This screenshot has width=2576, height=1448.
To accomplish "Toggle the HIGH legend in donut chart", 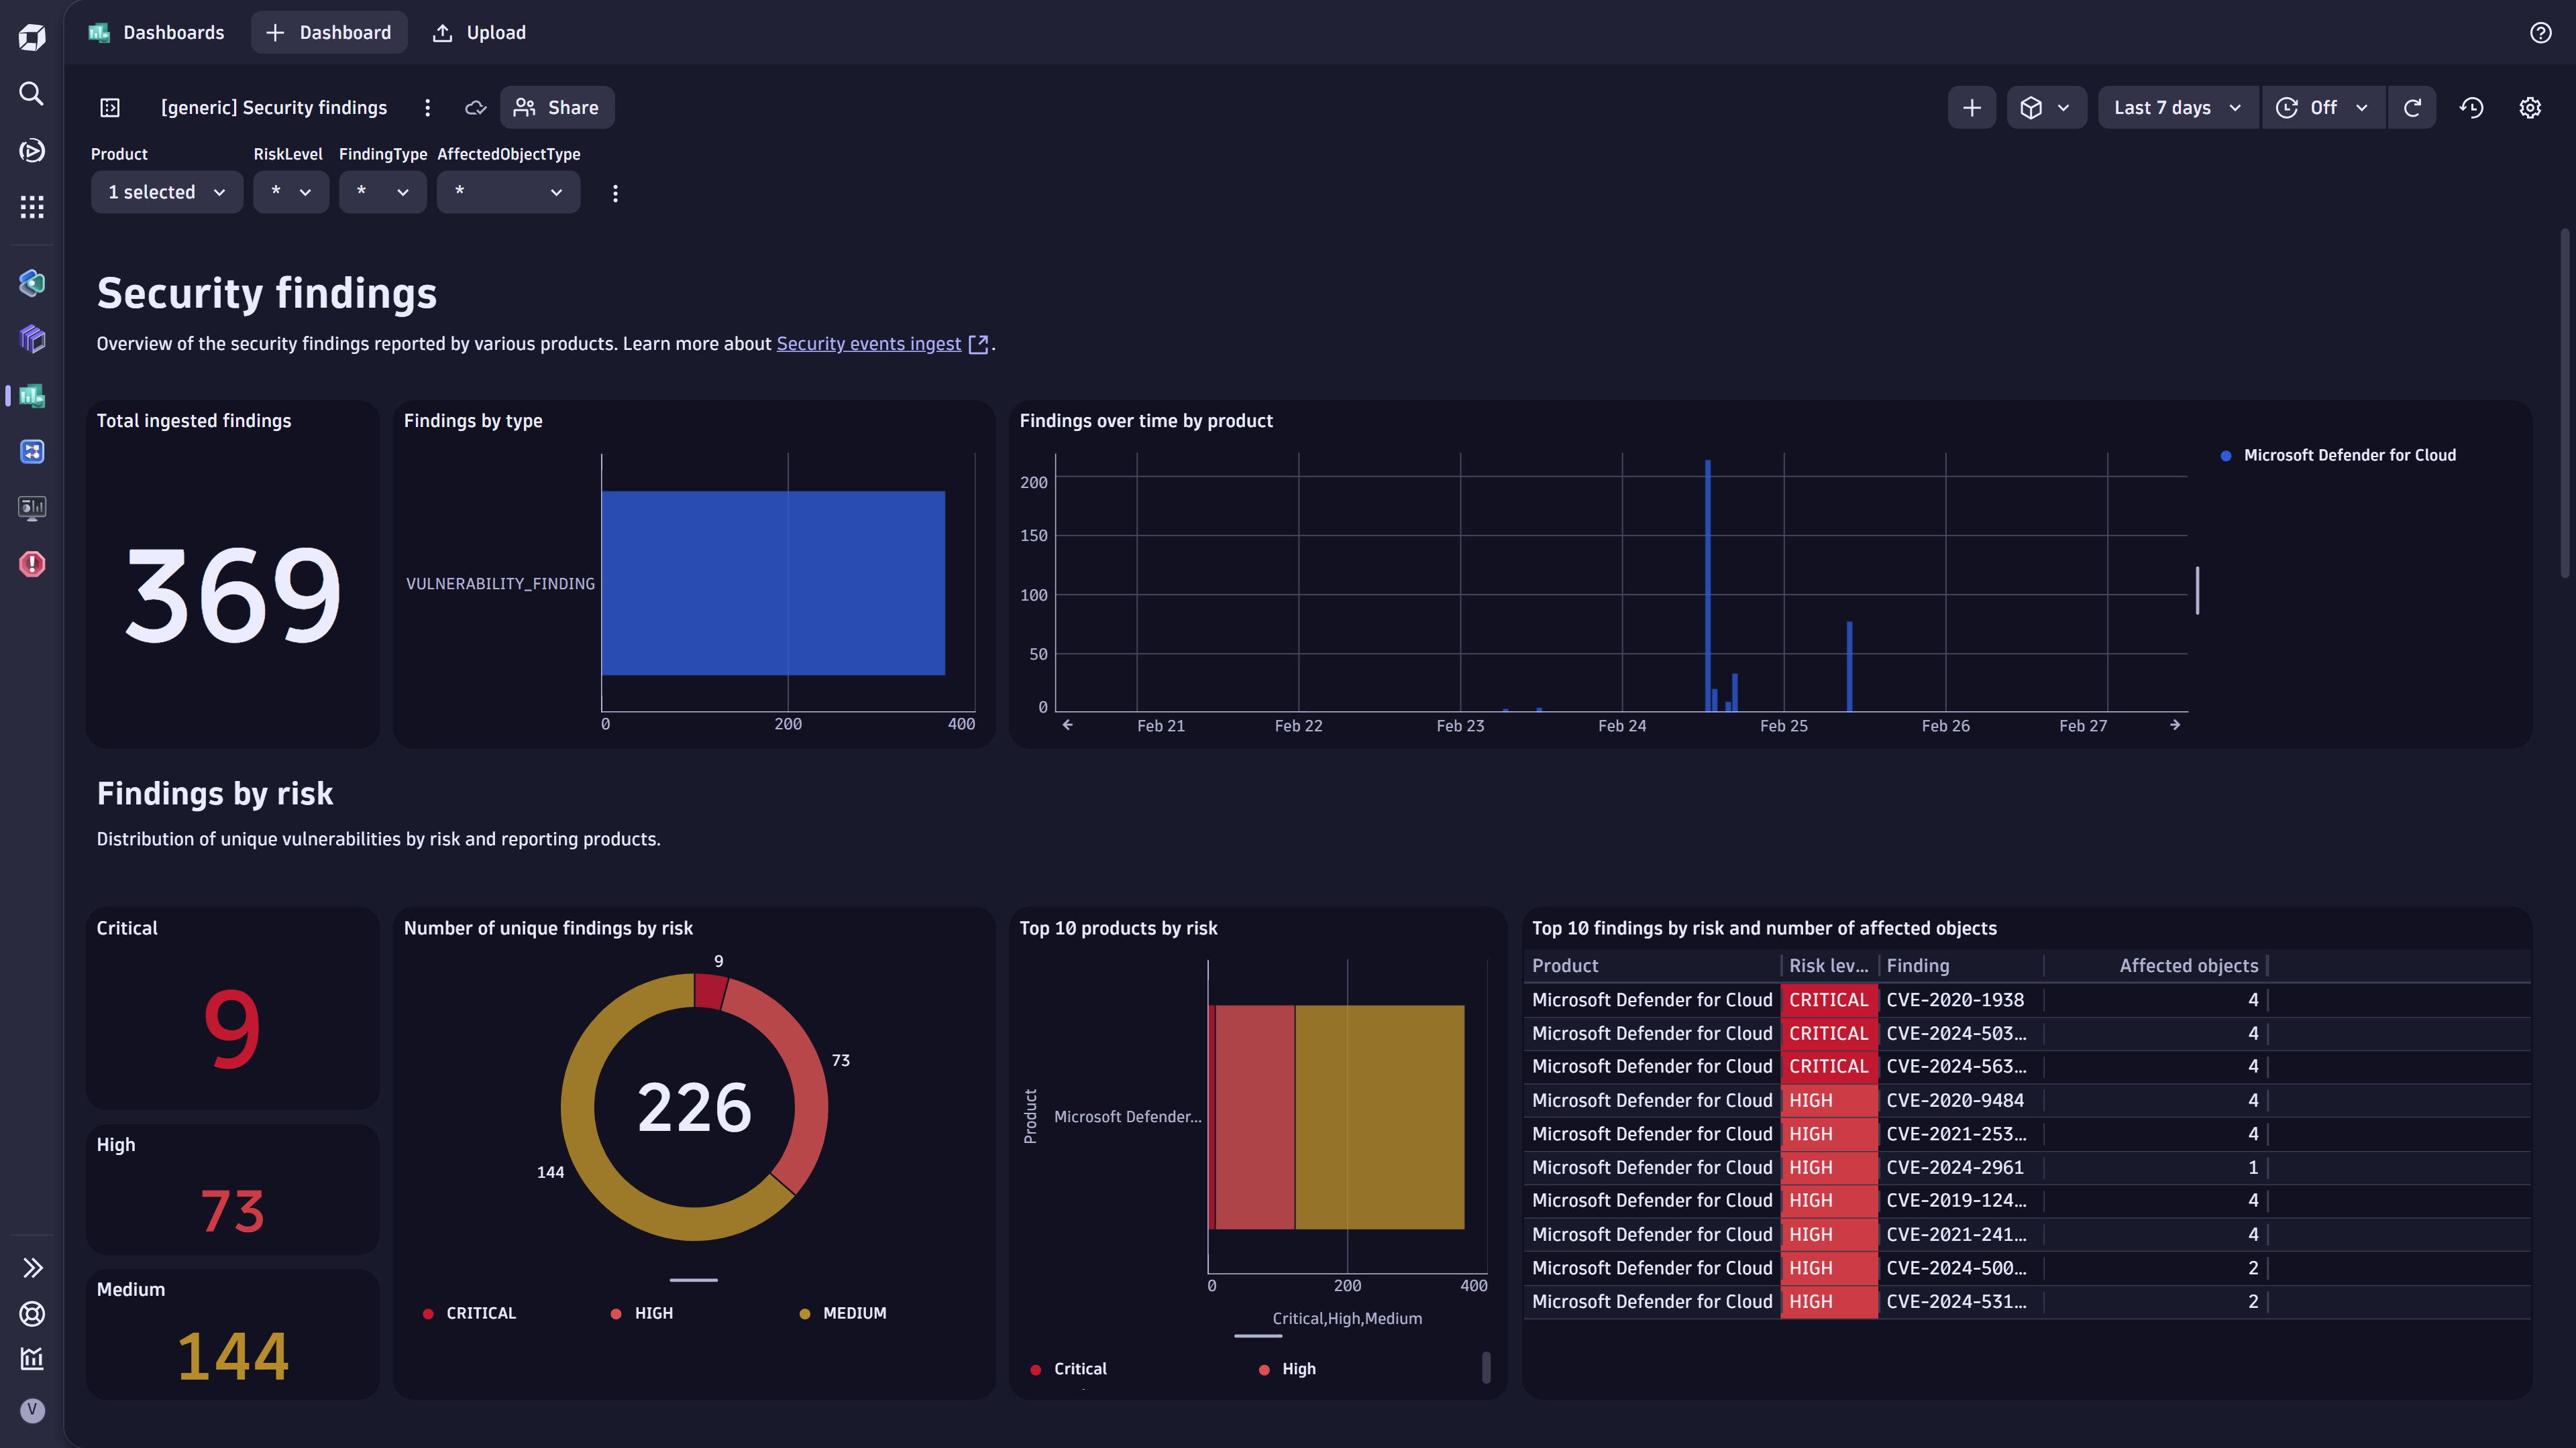I will pyautogui.click(x=642, y=1314).
